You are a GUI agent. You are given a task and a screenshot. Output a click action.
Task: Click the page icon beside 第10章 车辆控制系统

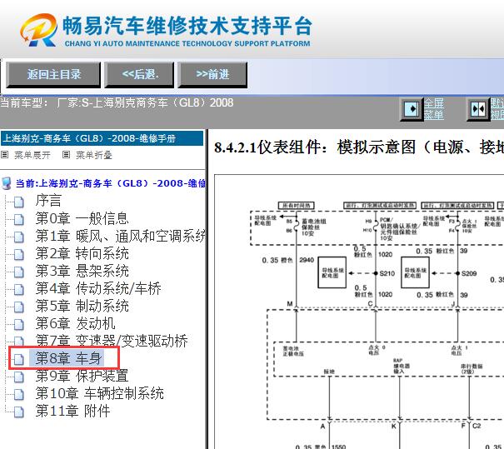pyautogui.click(x=19, y=394)
